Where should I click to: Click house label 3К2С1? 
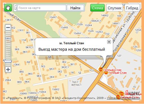65,67
